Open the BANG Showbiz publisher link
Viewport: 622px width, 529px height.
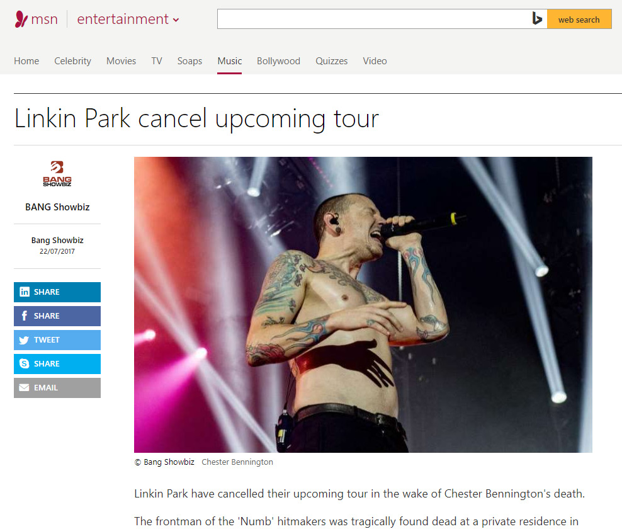[x=57, y=207]
